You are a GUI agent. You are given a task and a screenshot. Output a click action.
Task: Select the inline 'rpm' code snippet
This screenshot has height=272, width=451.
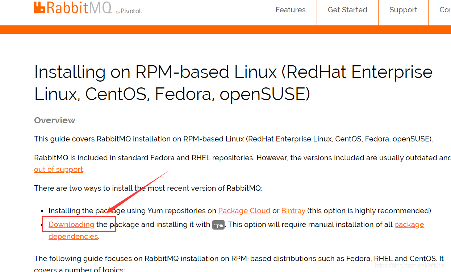pos(218,225)
